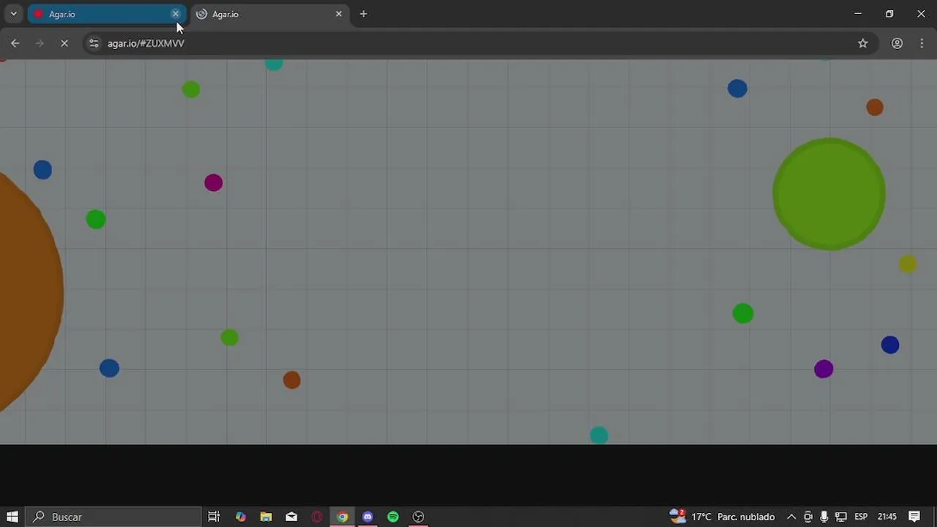Open File Explorer from the taskbar
This screenshot has height=527, width=937.
(266, 517)
